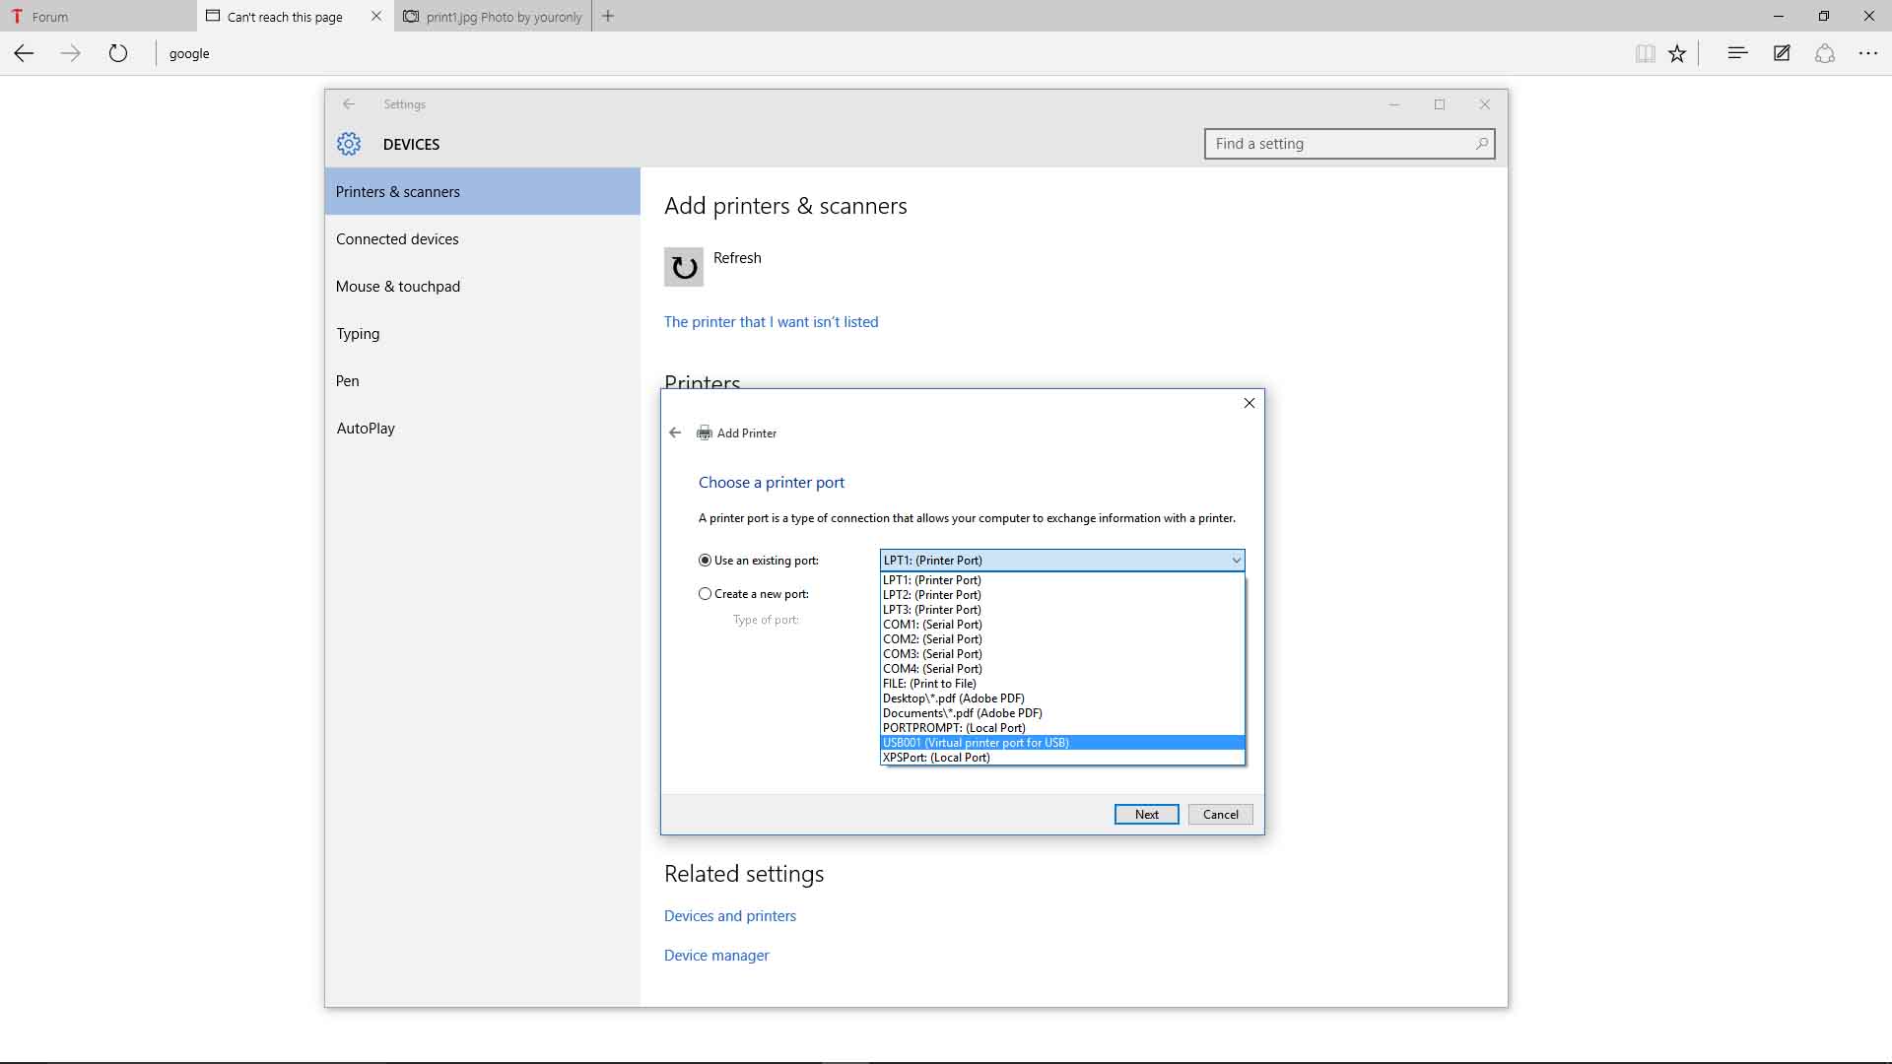The image size is (1892, 1064).
Task: Click the Refresh icon under Add printers & scanners
Action: [x=683, y=266]
